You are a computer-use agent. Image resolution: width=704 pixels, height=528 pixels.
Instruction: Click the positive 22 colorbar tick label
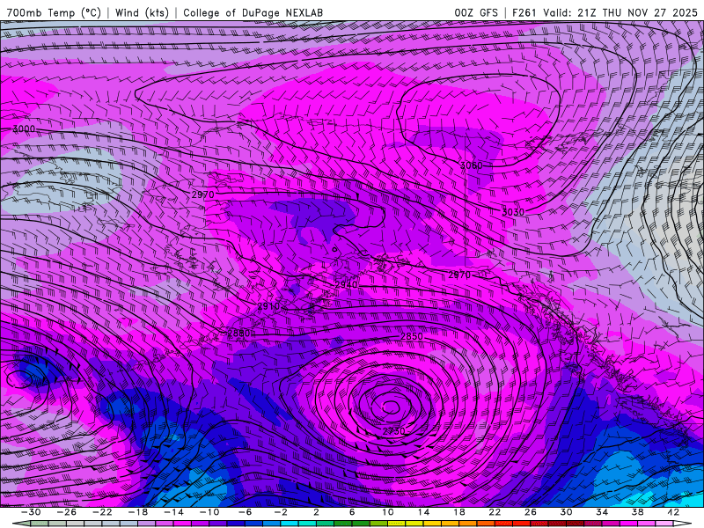coord(495,512)
